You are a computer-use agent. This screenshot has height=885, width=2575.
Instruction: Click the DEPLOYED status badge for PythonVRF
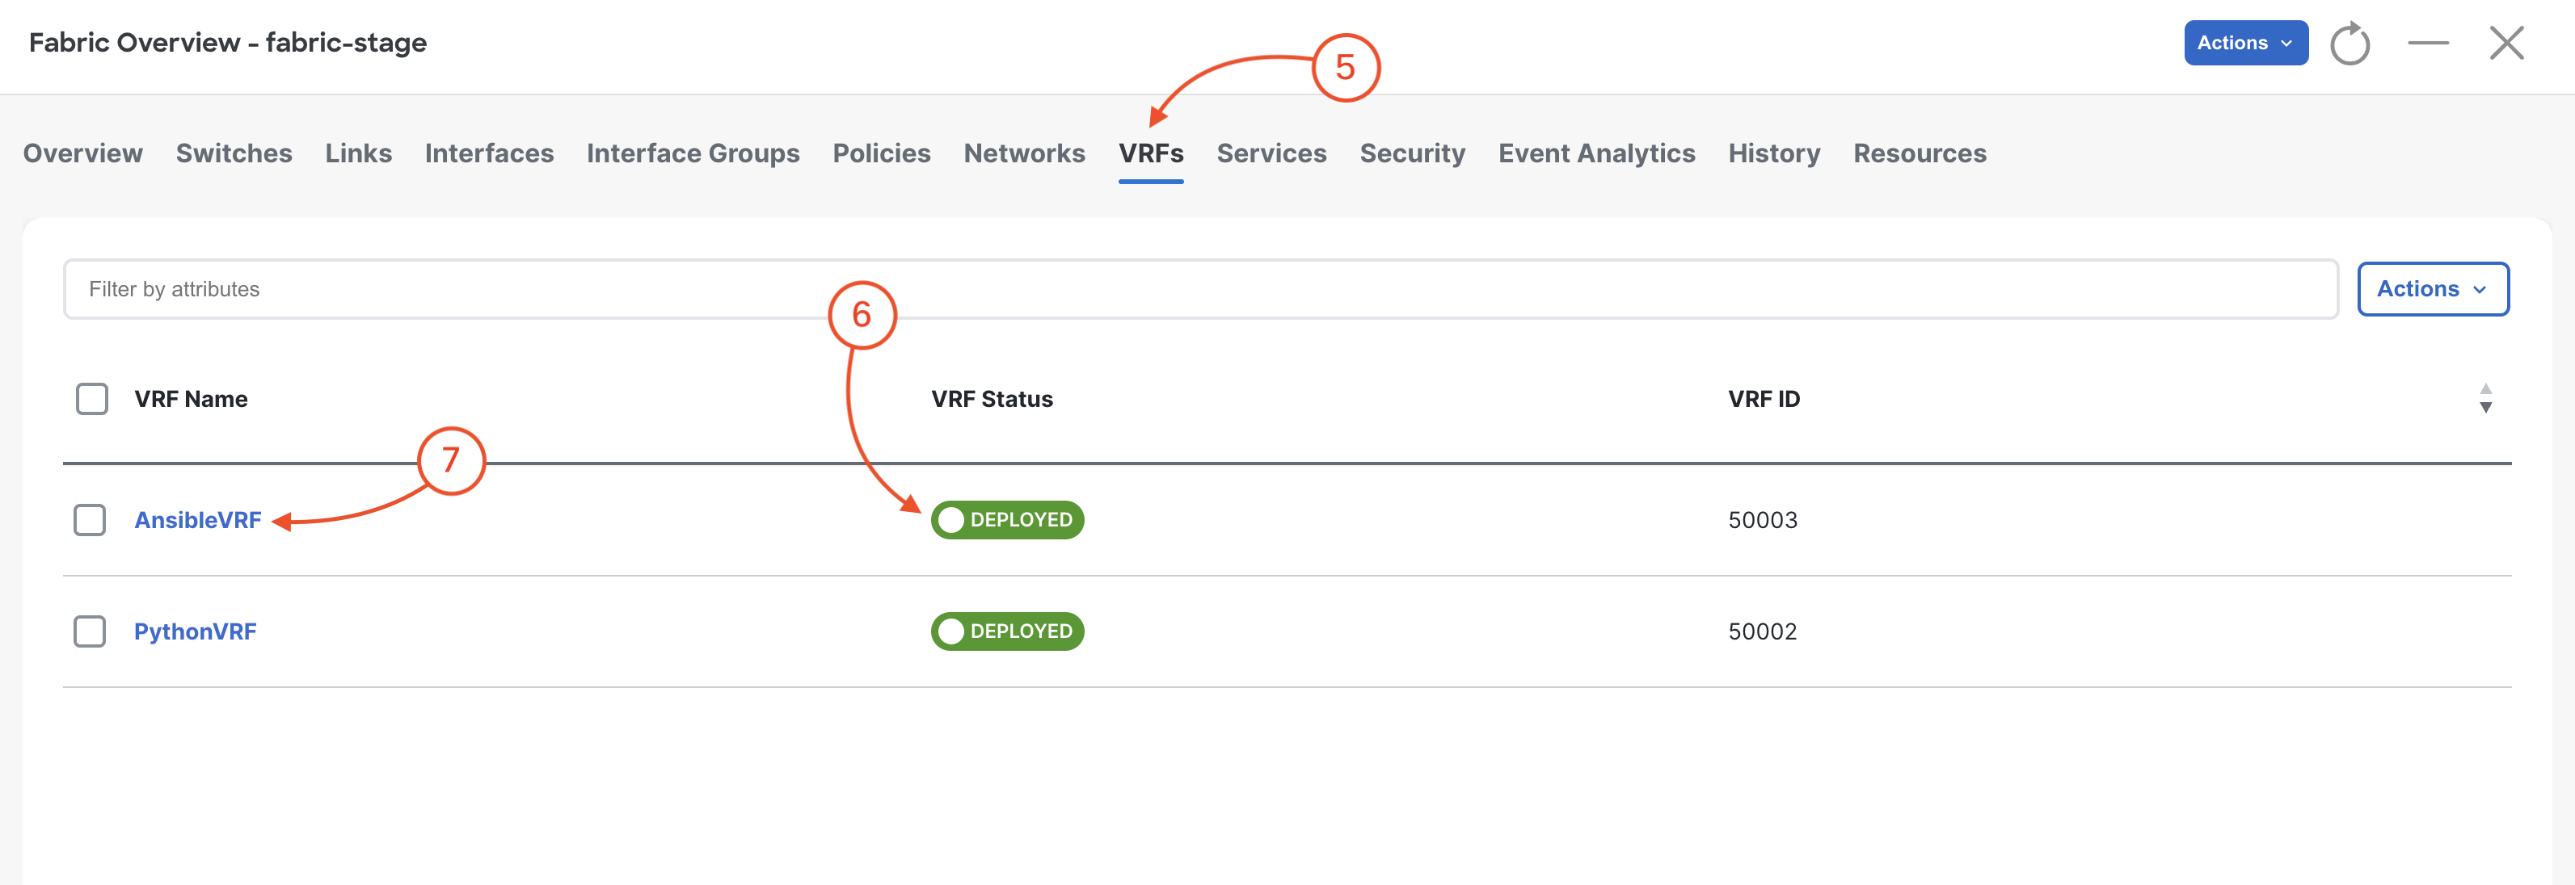point(1006,631)
